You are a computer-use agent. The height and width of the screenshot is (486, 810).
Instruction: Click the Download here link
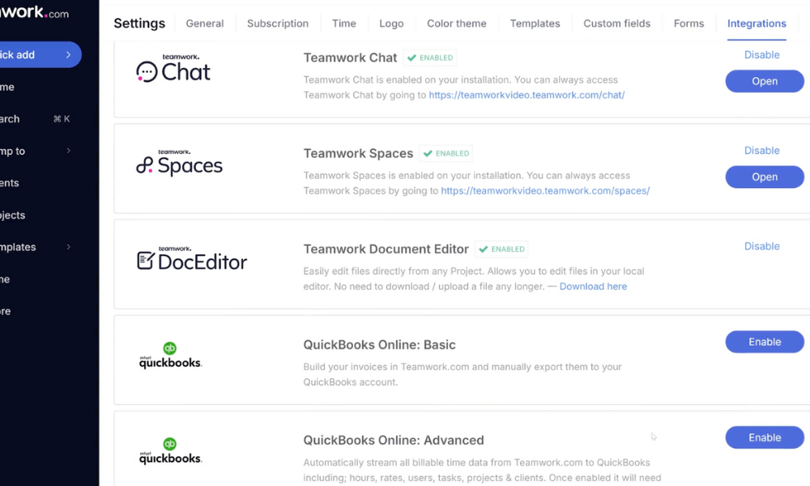tap(593, 287)
